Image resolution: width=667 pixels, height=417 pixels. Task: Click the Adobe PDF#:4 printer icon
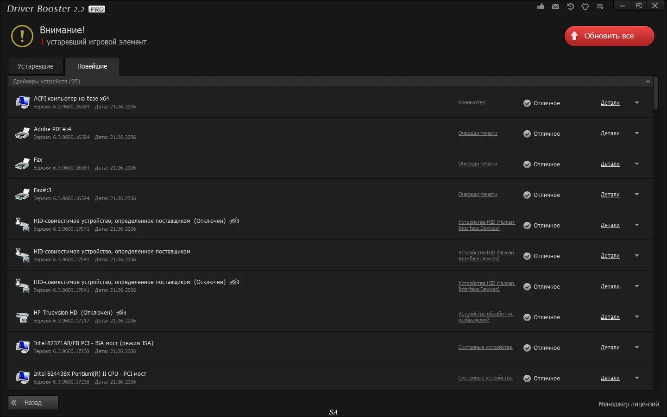pos(22,133)
